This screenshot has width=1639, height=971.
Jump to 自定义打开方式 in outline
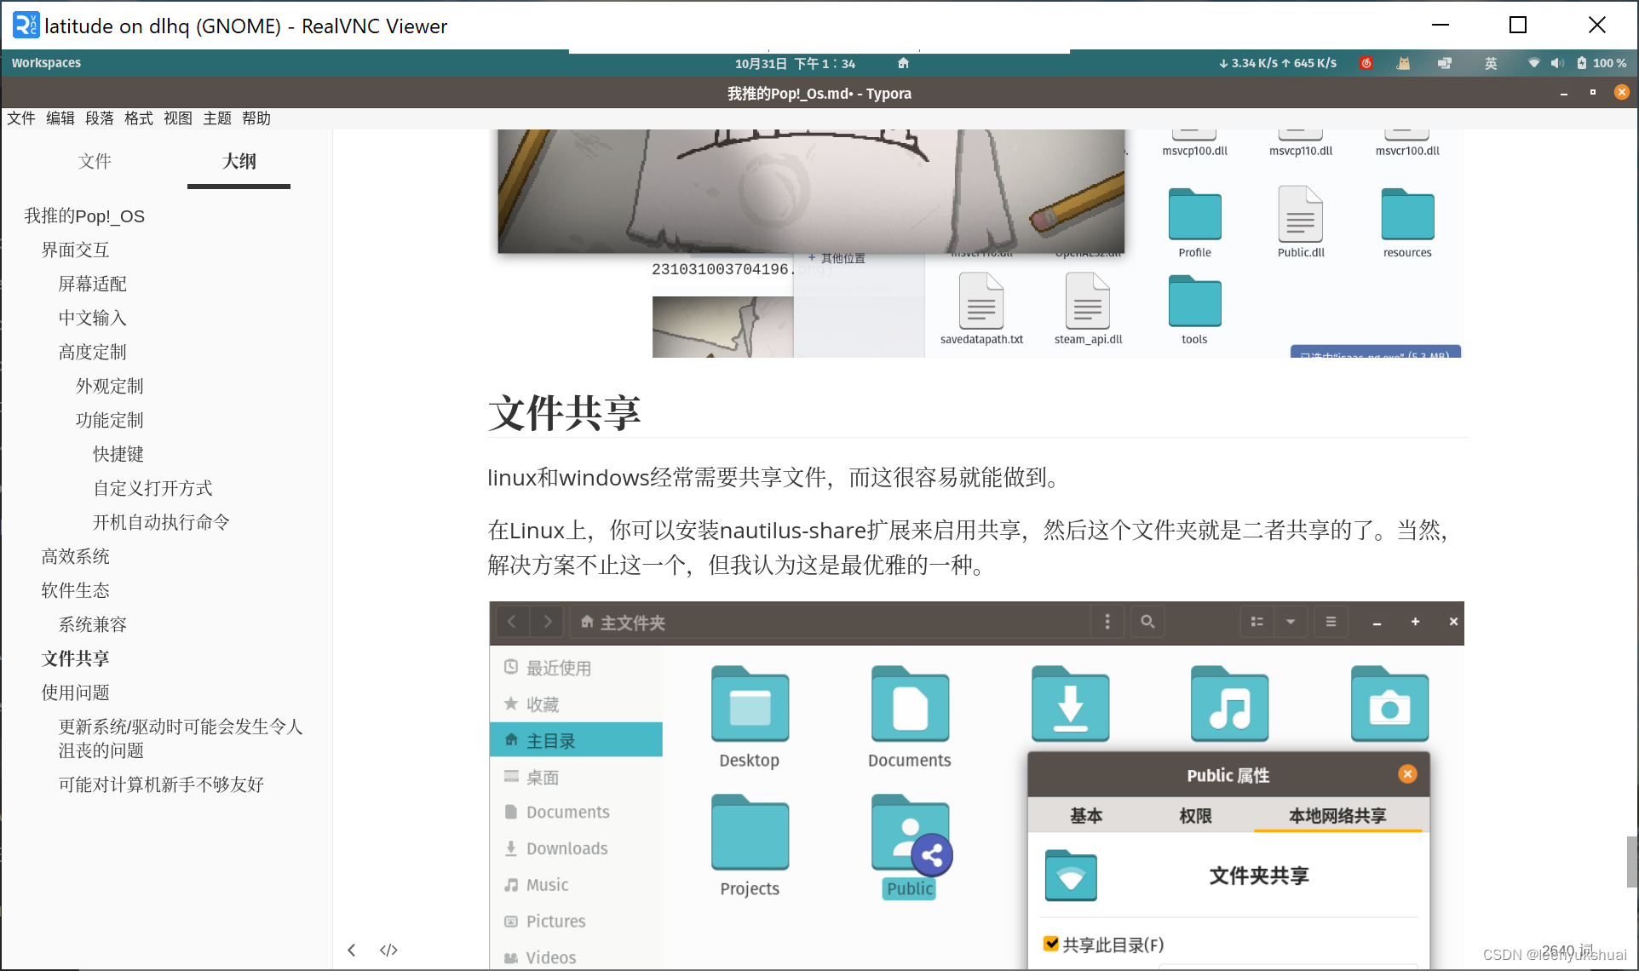click(152, 489)
